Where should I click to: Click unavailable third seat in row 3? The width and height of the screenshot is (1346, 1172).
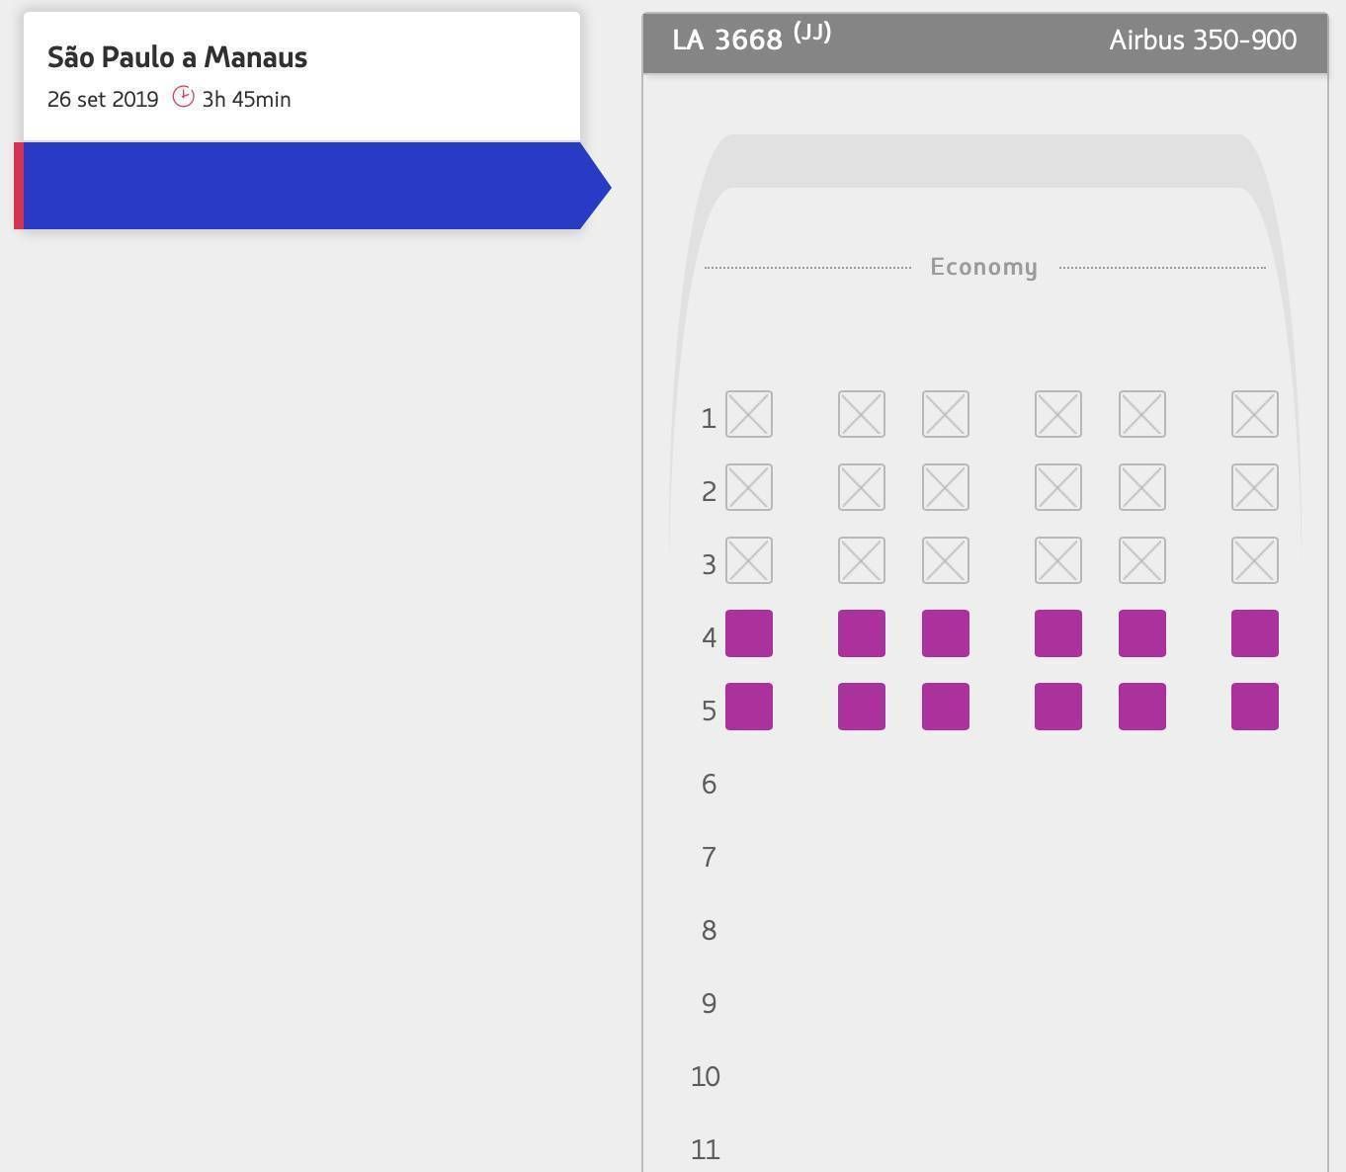tap(946, 560)
